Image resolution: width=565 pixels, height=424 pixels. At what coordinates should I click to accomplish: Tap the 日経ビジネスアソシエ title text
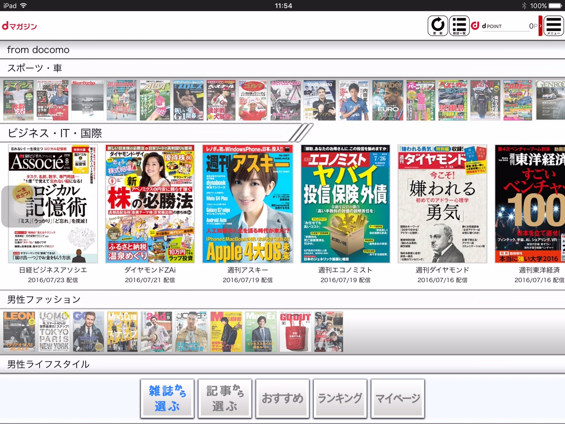tap(53, 270)
